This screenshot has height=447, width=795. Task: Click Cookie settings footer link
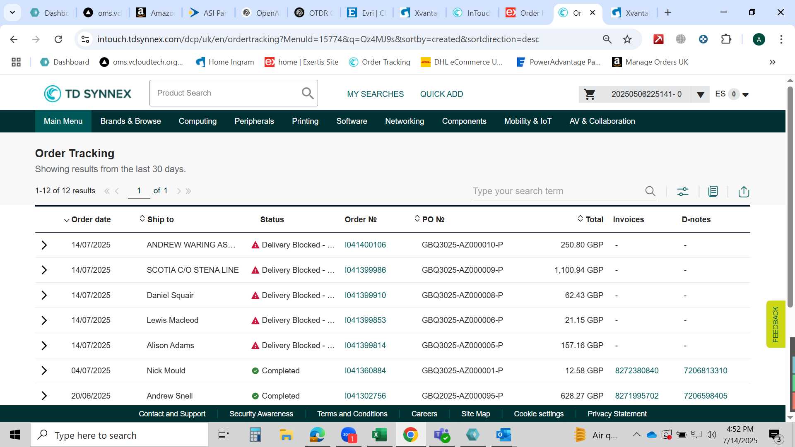(539, 414)
